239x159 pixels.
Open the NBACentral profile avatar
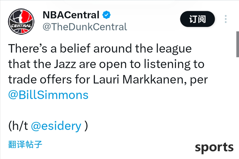(x=21, y=22)
